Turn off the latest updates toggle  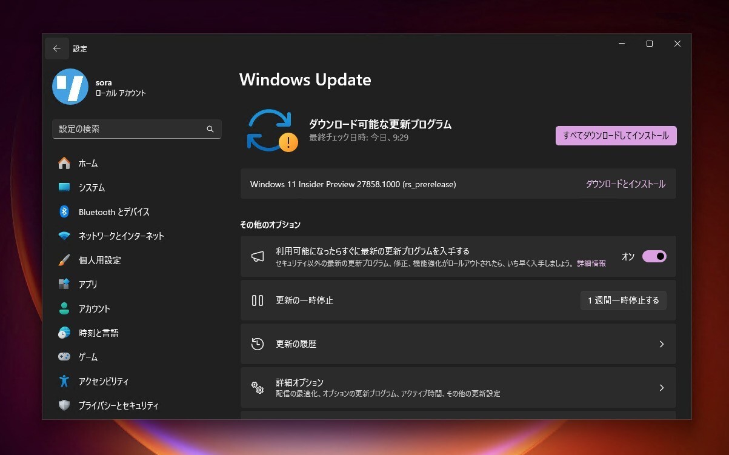(x=654, y=256)
